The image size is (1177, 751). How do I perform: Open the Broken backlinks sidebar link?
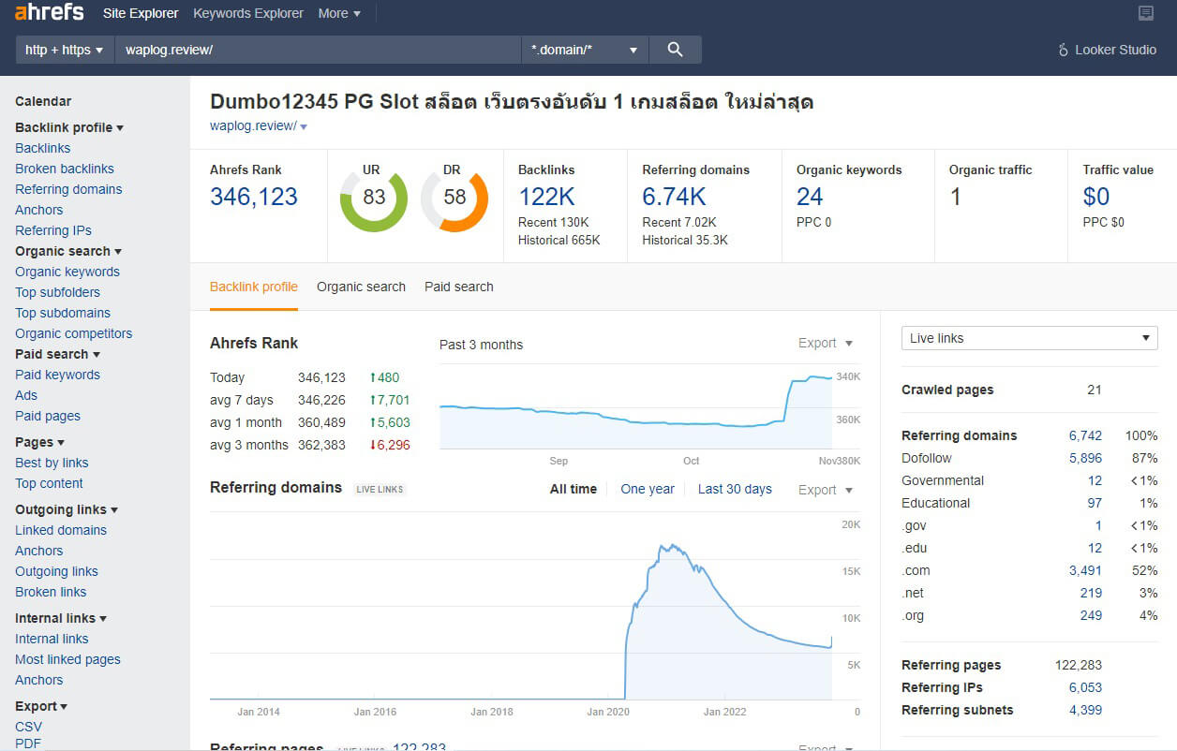65,169
